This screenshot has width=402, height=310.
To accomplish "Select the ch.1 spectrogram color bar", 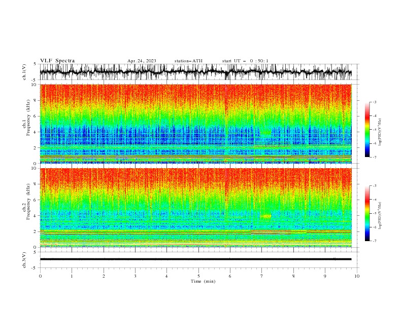I will [367, 130].
